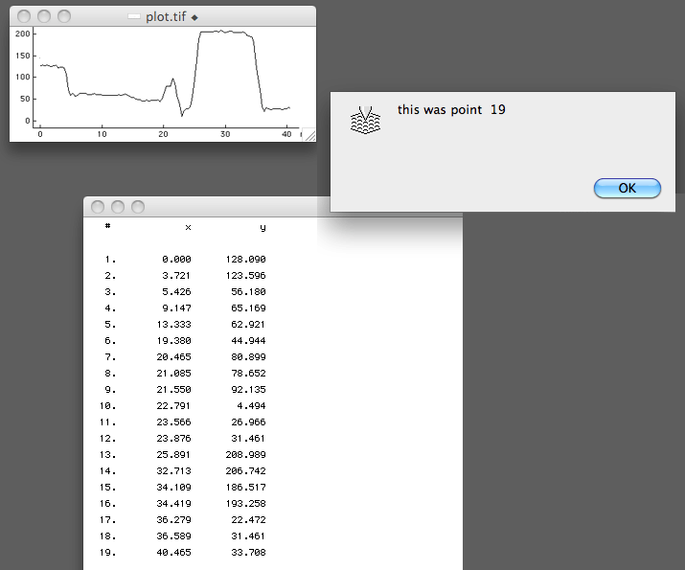Zoom the plot.tif window using its title bar button
The width and height of the screenshot is (685, 570).
point(64,16)
